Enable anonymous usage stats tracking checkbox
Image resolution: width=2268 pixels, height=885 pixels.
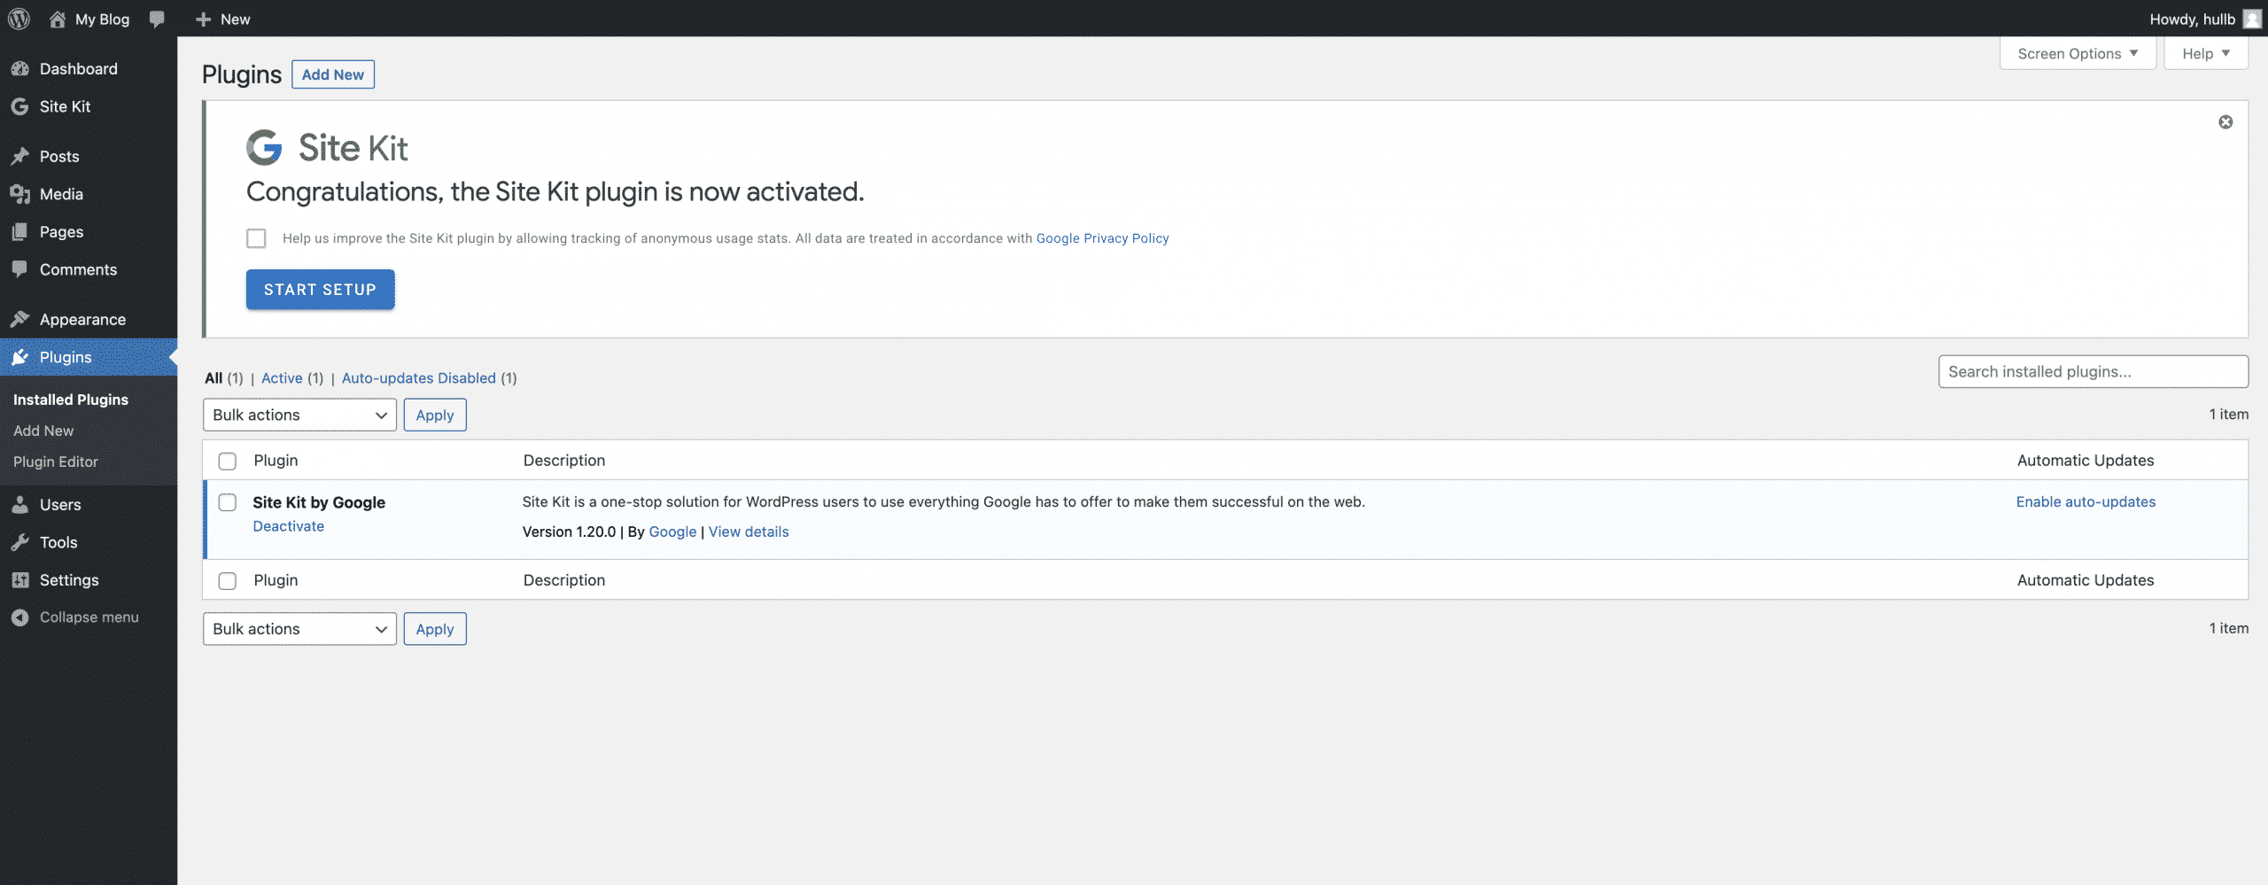(256, 238)
